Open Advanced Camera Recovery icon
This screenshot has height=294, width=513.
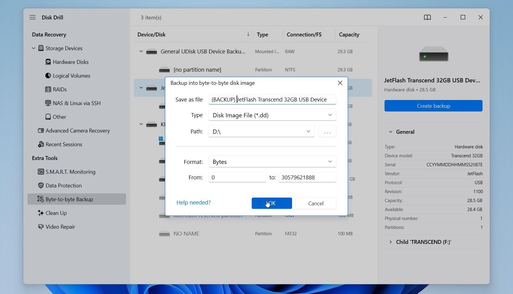[x=41, y=131]
